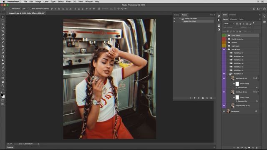Select the Rectangular Marquee tool
Viewport: 267px width, 150px height.
(x=3, y=20)
